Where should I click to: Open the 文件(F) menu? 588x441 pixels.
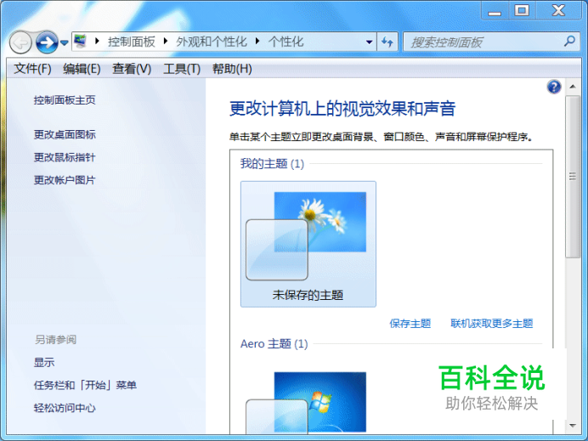(32, 69)
